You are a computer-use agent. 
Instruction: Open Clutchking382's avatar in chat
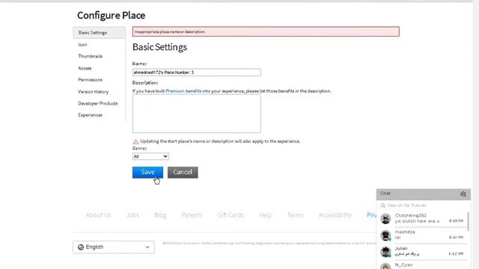[385, 219]
